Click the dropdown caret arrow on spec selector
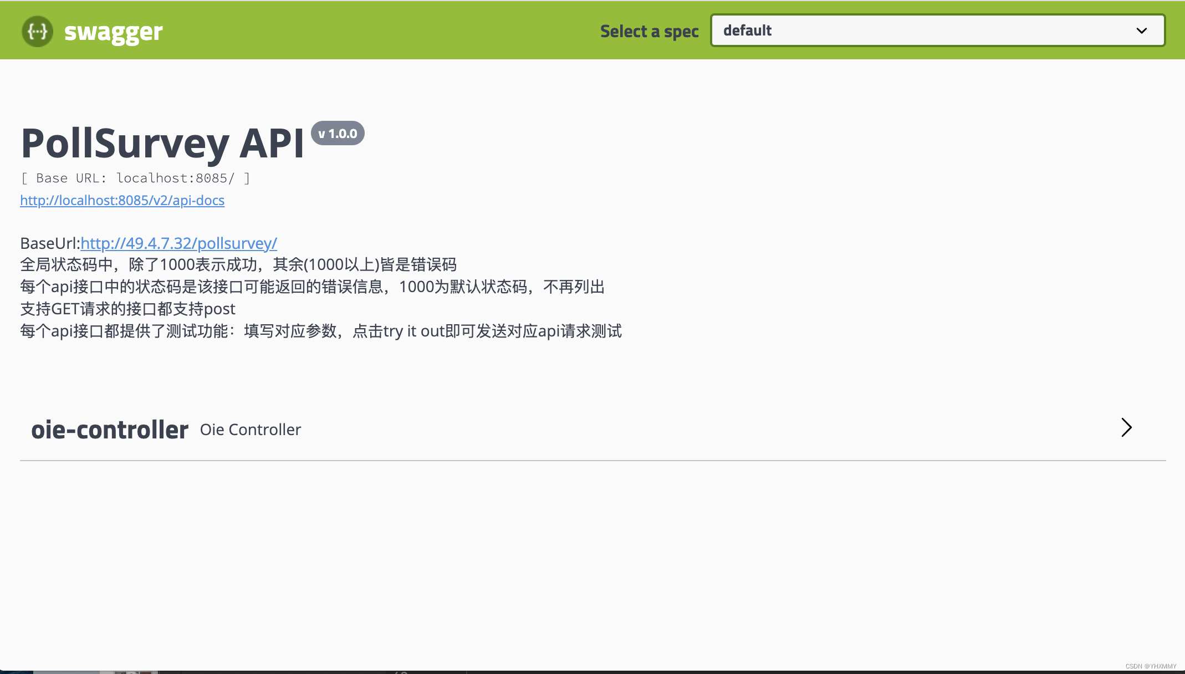This screenshot has height=674, width=1185. point(1142,30)
